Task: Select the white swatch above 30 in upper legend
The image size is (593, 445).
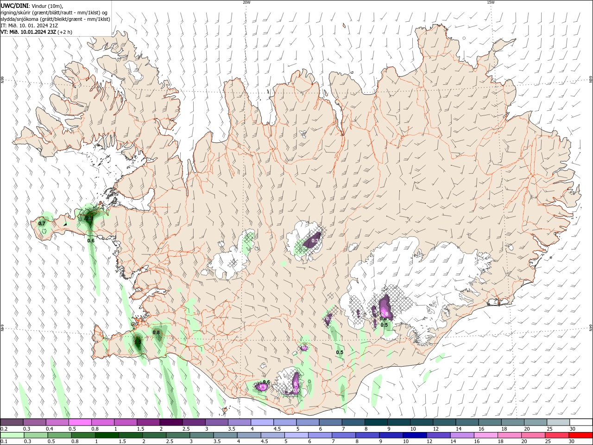Action: point(581,422)
